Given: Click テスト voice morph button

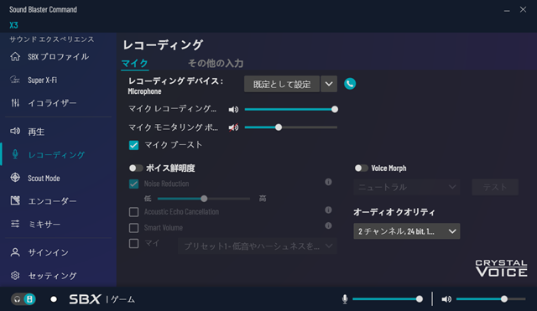Looking at the screenshot, I should 495,187.
